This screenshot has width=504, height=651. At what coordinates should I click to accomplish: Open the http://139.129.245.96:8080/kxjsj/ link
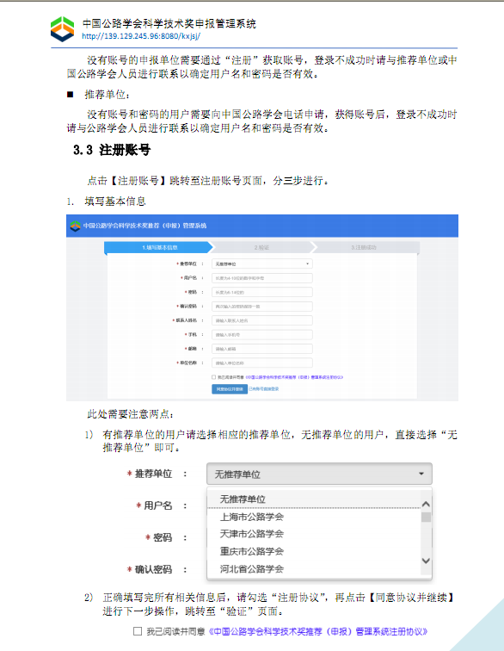pyautogui.click(x=141, y=36)
